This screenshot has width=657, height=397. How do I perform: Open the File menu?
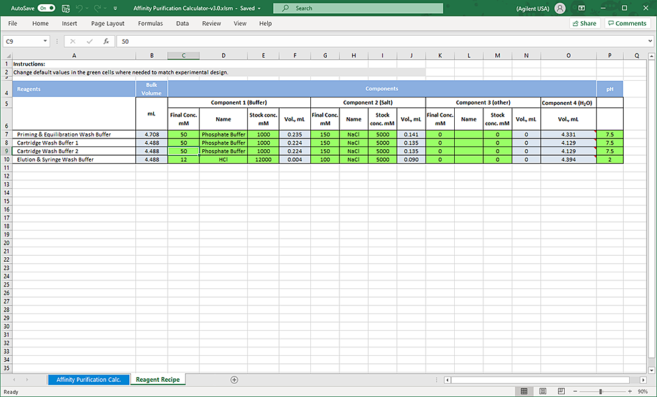(x=13, y=23)
